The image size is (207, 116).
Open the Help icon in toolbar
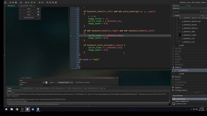[42, 3]
